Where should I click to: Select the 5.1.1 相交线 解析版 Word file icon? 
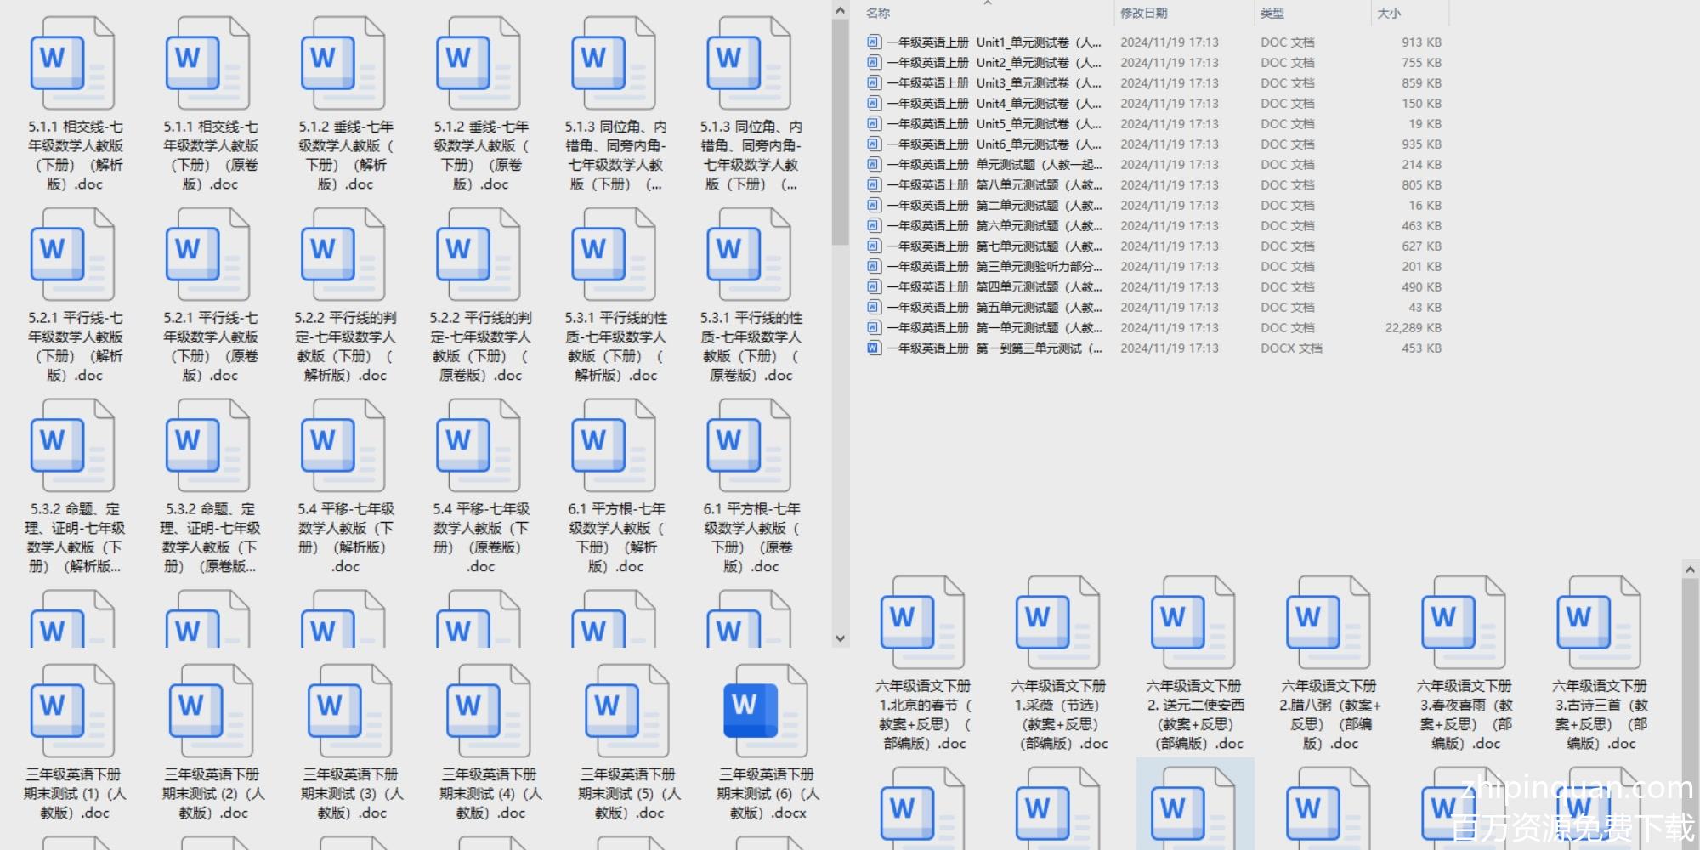[73, 64]
